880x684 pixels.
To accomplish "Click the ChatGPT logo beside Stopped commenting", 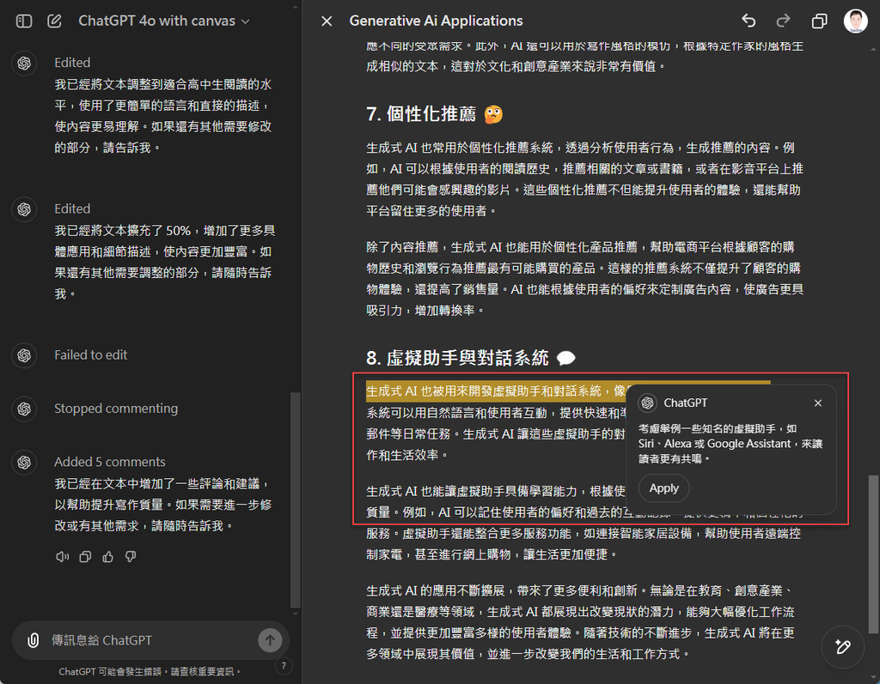I will (24, 409).
